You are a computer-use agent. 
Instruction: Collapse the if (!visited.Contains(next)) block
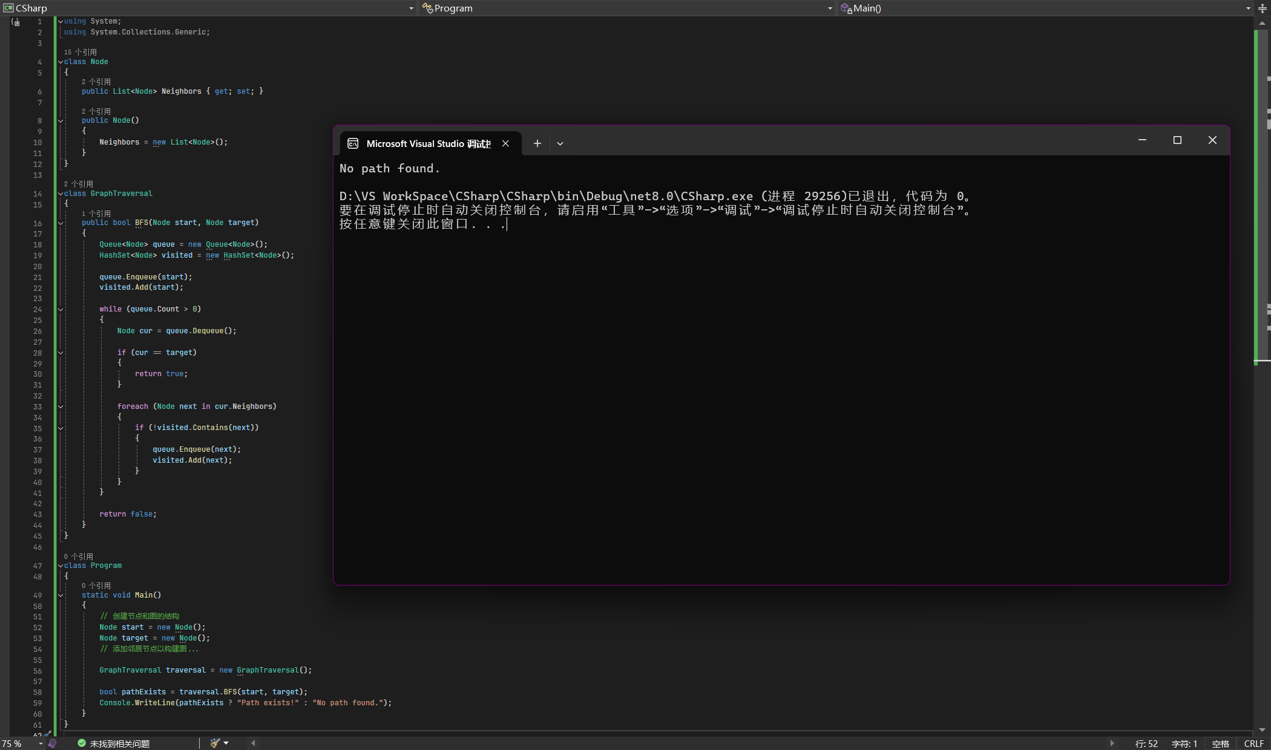61,428
